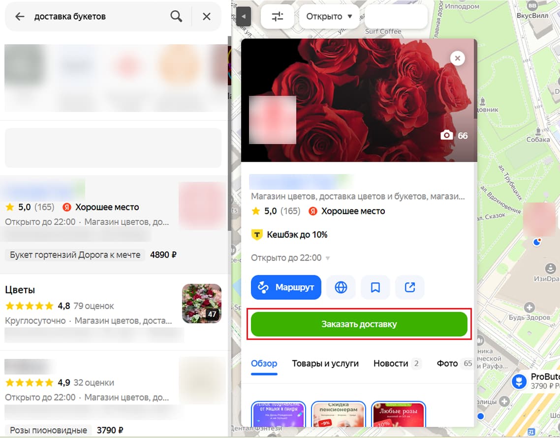Select Букет гортензий Дорога к мечте item
The width and height of the screenshot is (560, 438).
click(x=75, y=255)
